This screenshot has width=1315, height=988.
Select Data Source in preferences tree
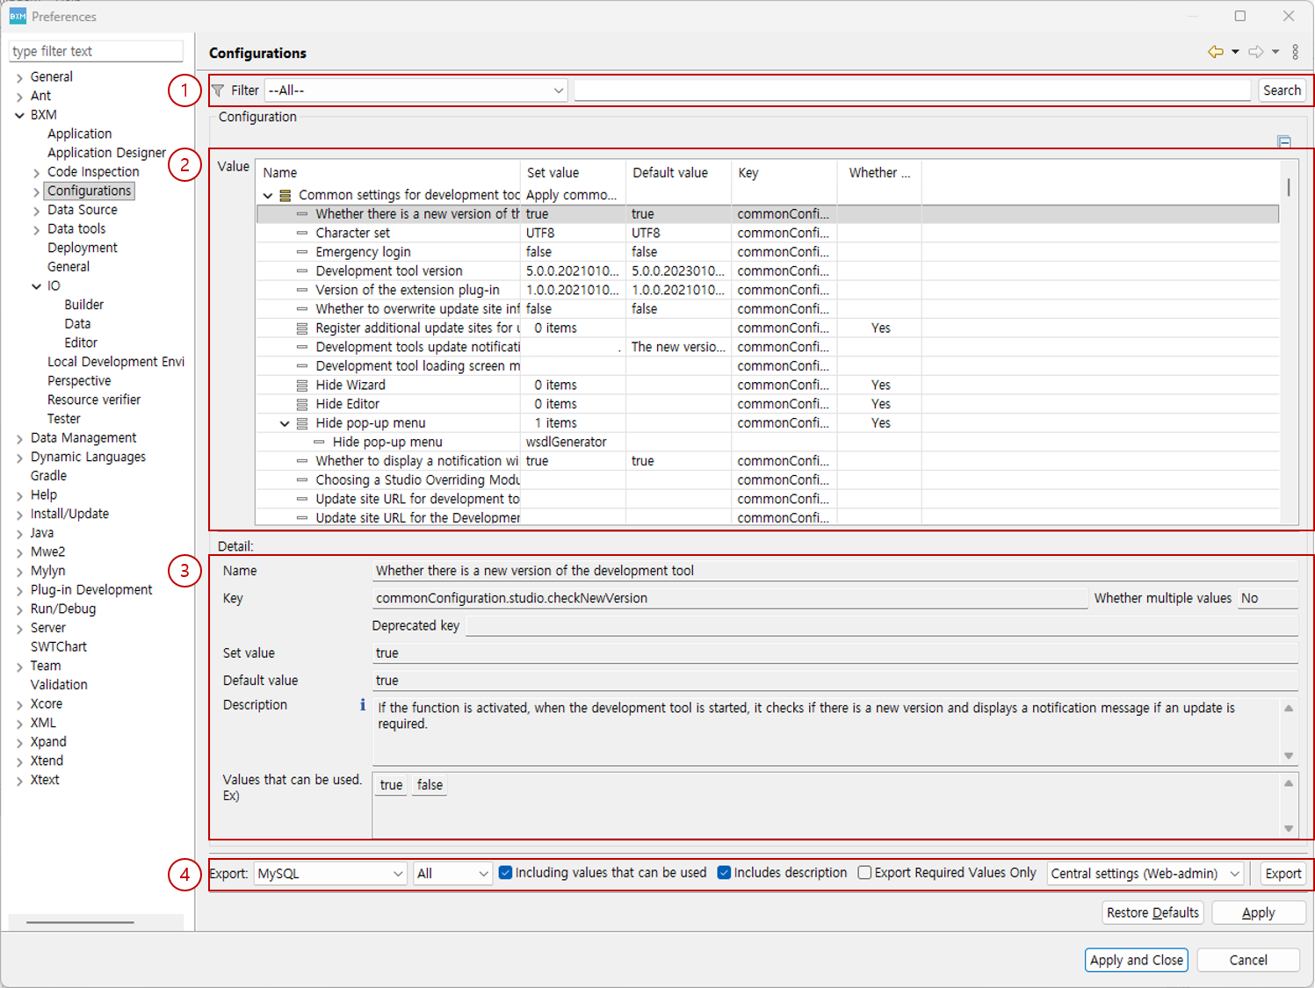pos(82,210)
